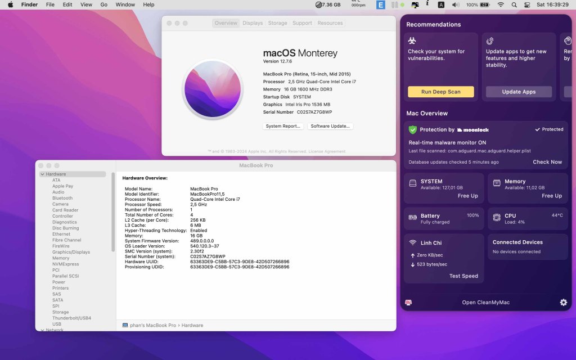Select Bluetooth in the sidebar
576x360 pixels.
[x=62, y=198]
